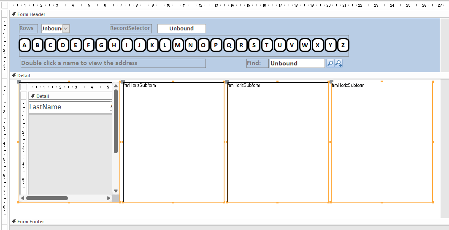Click the letter E button
This screenshot has width=449, height=230.
[76, 45]
